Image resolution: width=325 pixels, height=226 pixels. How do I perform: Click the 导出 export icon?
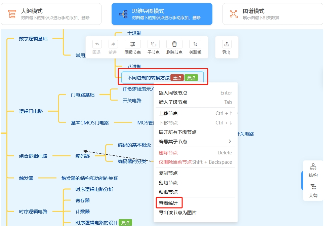(227, 44)
